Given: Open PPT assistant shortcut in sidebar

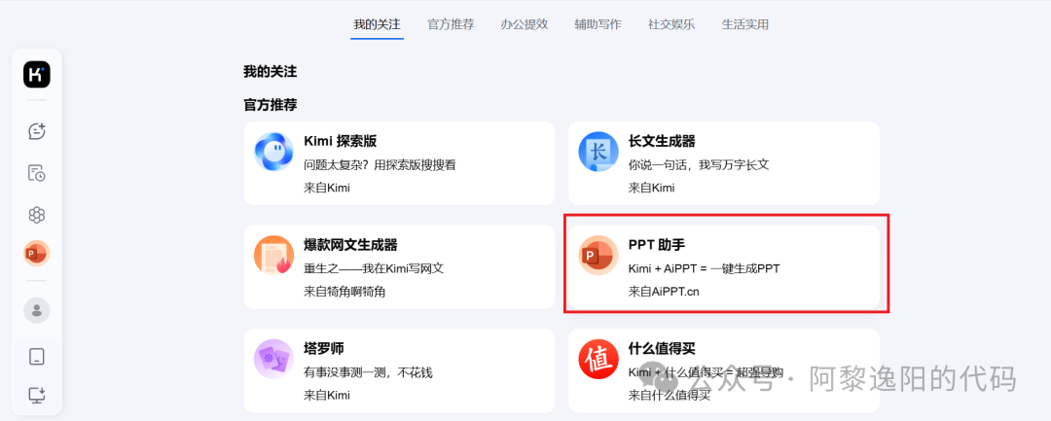Looking at the screenshot, I should point(37,254).
